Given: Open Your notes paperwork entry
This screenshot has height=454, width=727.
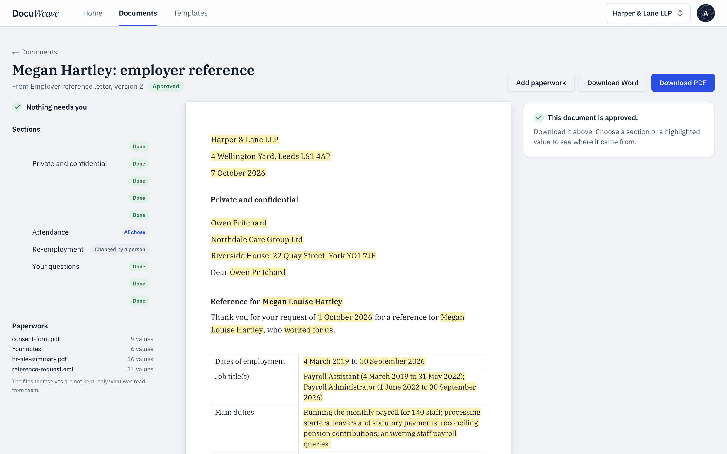Looking at the screenshot, I should (x=26, y=349).
